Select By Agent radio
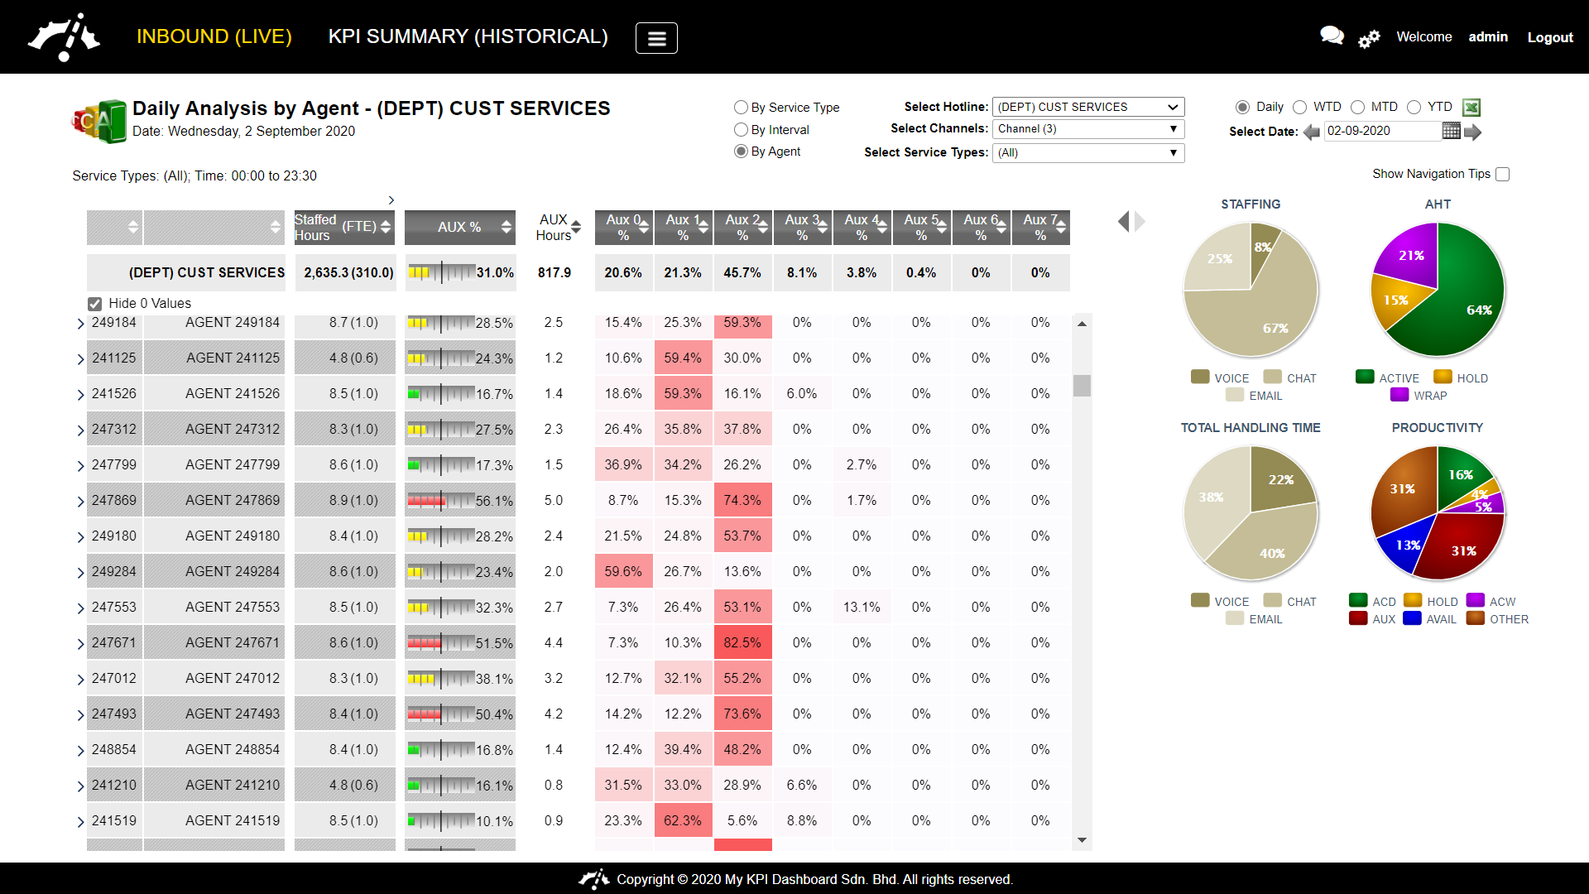Image resolution: width=1589 pixels, height=894 pixels. click(741, 151)
